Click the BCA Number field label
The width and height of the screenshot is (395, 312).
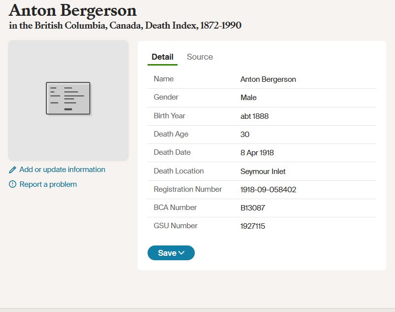[175, 207]
